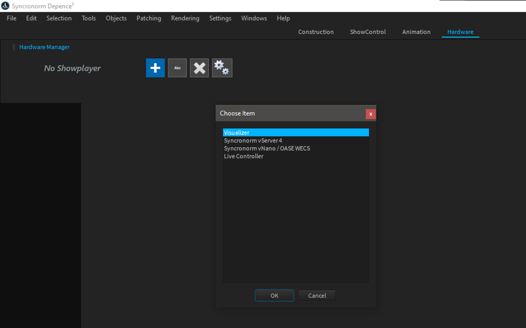
Task: Switch to the Construction tab
Action: tap(316, 32)
